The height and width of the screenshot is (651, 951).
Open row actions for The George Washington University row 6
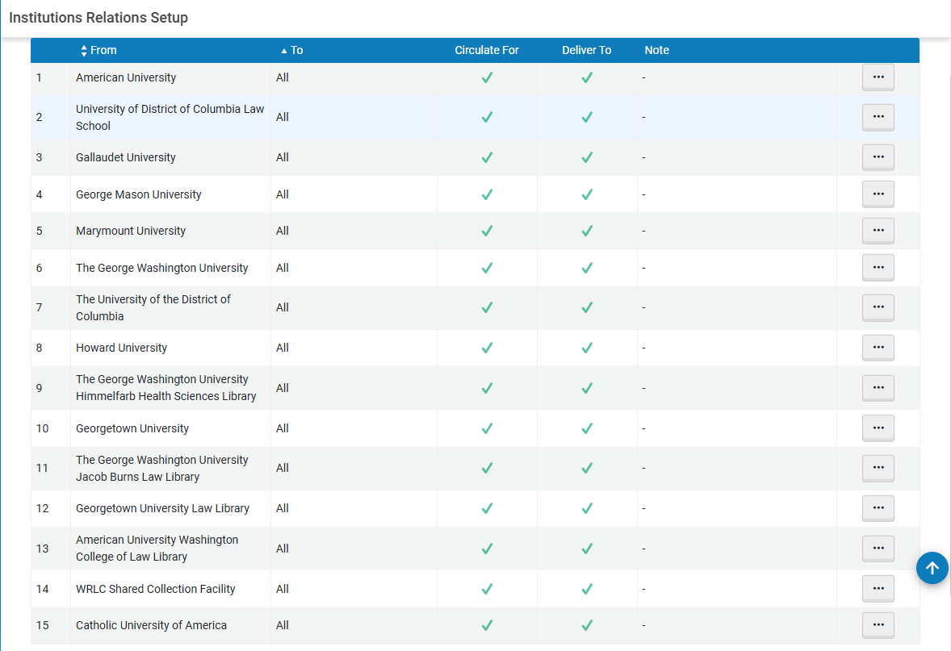pyautogui.click(x=878, y=267)
